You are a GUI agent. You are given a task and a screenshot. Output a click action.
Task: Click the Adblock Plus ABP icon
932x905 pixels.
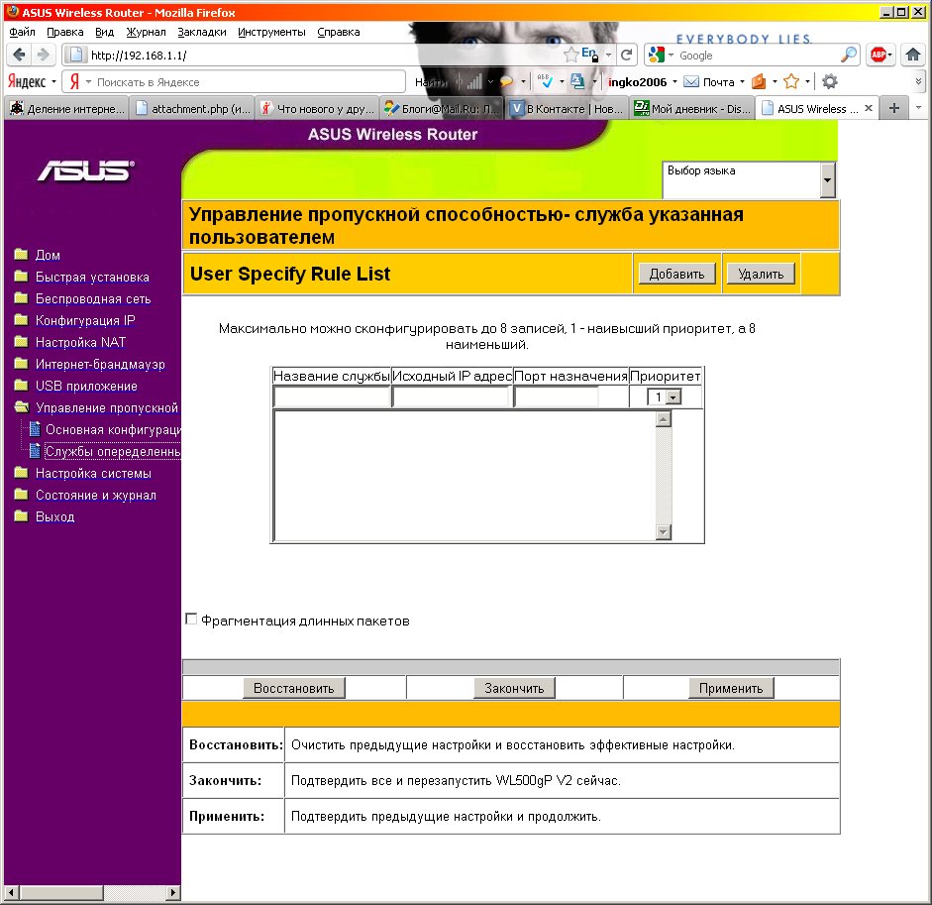pyautogui.click(x=879, y=56)
